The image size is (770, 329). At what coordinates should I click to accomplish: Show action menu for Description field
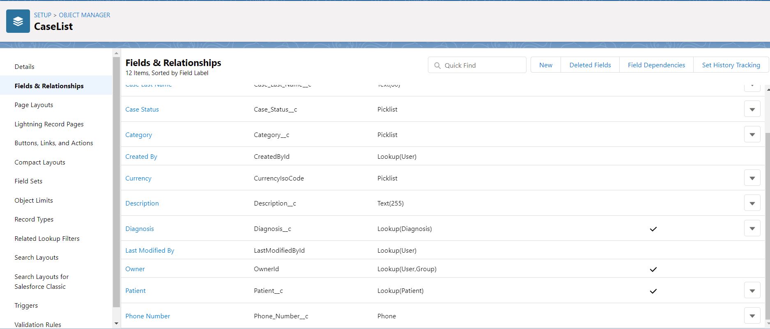(x=752, y=203)
